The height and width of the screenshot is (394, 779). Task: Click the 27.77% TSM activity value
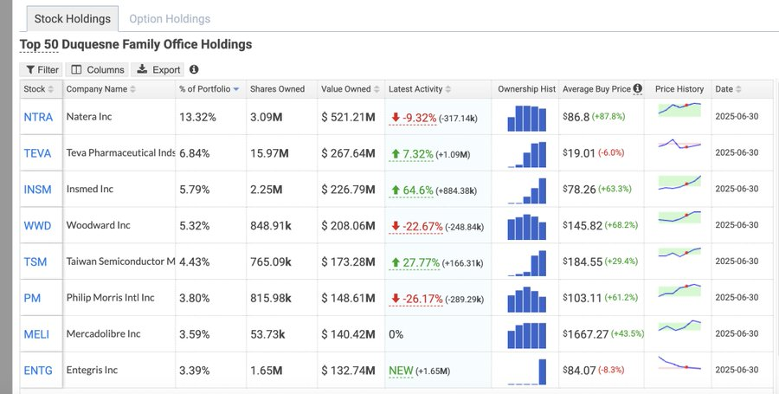415,263
